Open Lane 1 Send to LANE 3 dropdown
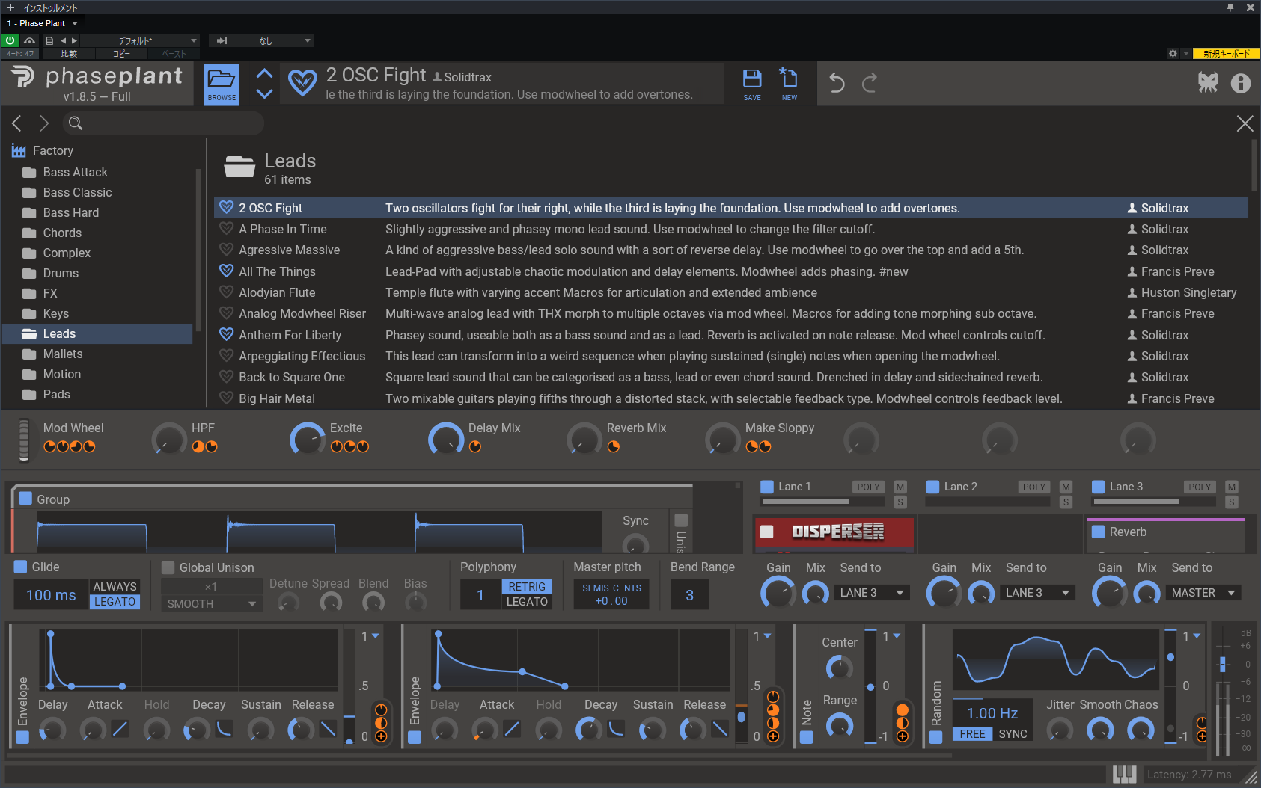Image resolution: width=1261 pixels, height=788 pixels. (x=872, y=593)
